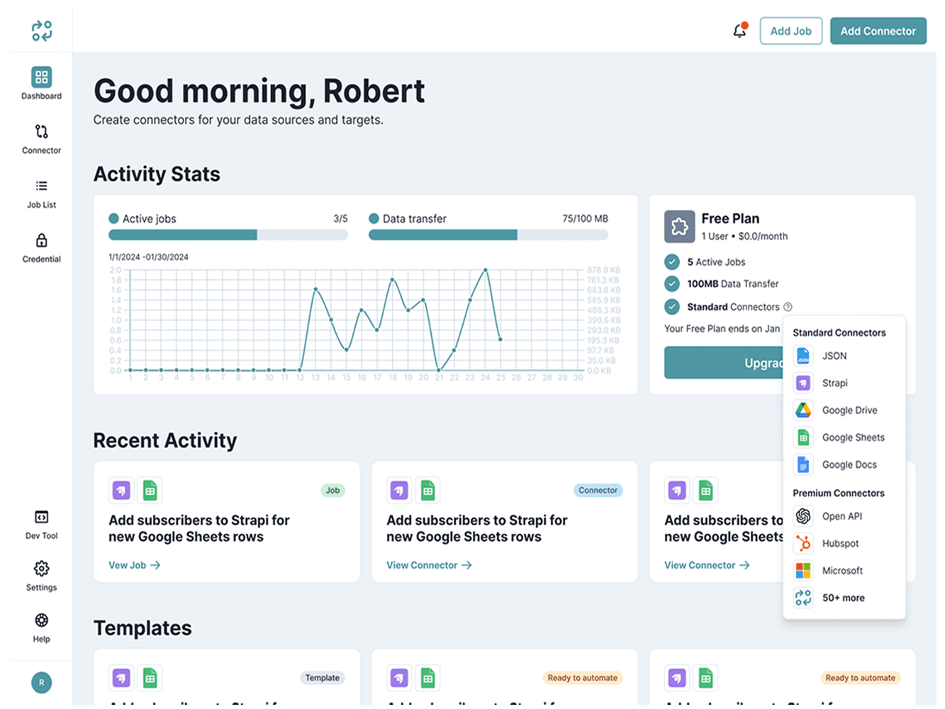Image resolution: width=945 pixels, height=709 pixels.
Task: Click the Active jobs progress bar
Action: click(x=228, y=235)
